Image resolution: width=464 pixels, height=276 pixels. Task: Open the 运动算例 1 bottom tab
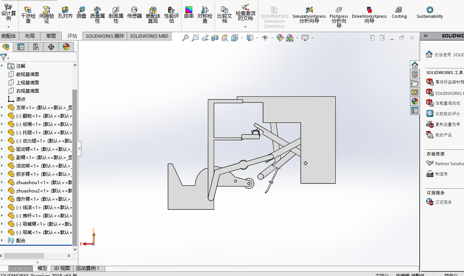[88, 268]
